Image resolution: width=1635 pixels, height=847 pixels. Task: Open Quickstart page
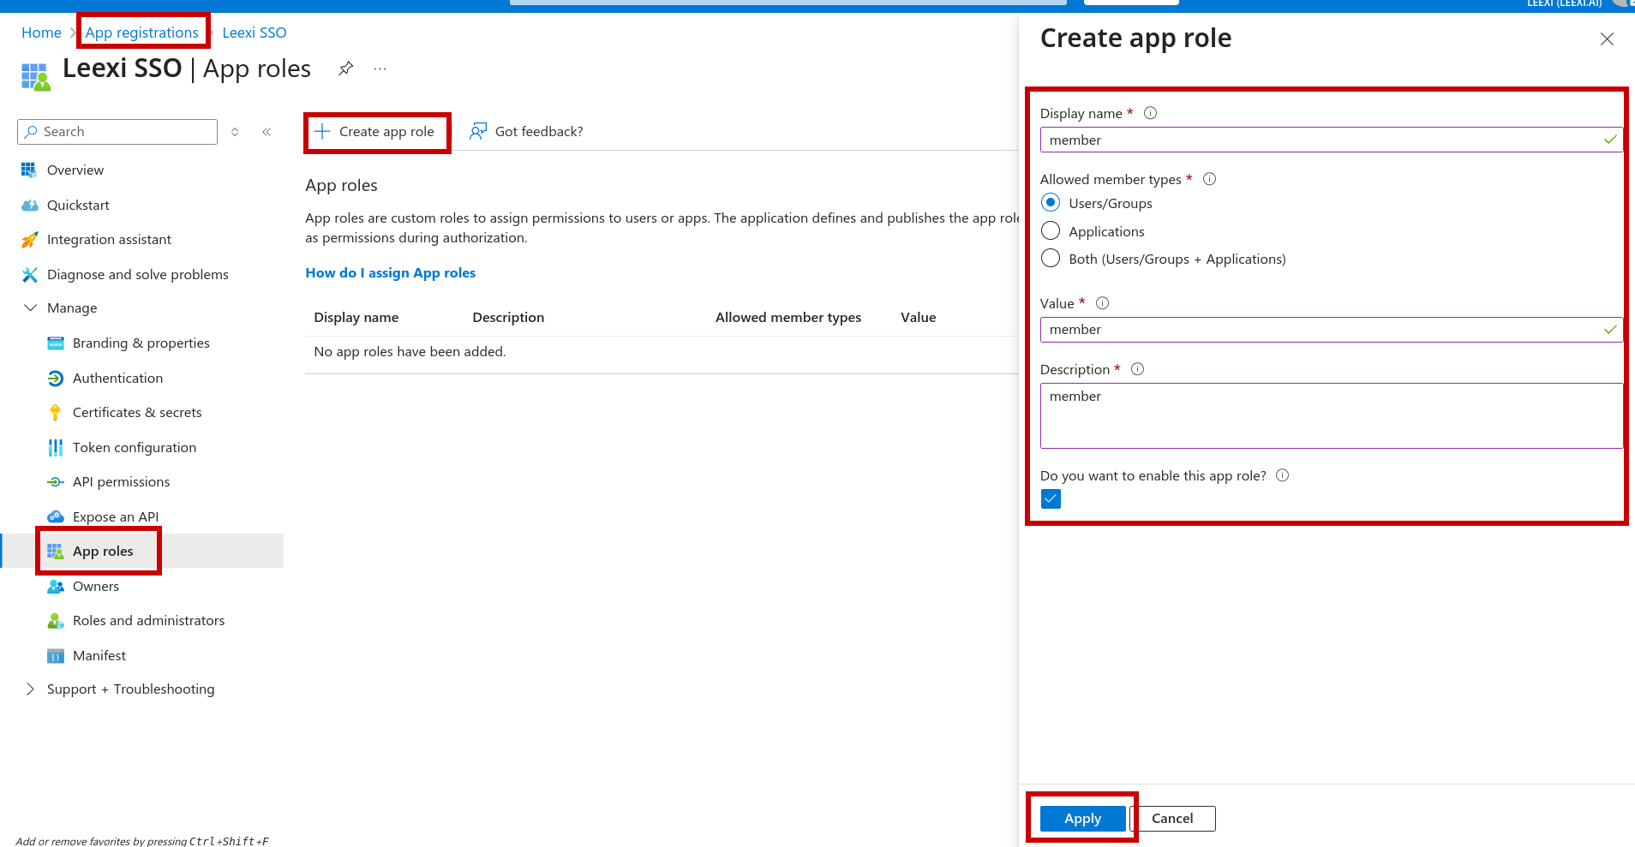pos(78,206)
